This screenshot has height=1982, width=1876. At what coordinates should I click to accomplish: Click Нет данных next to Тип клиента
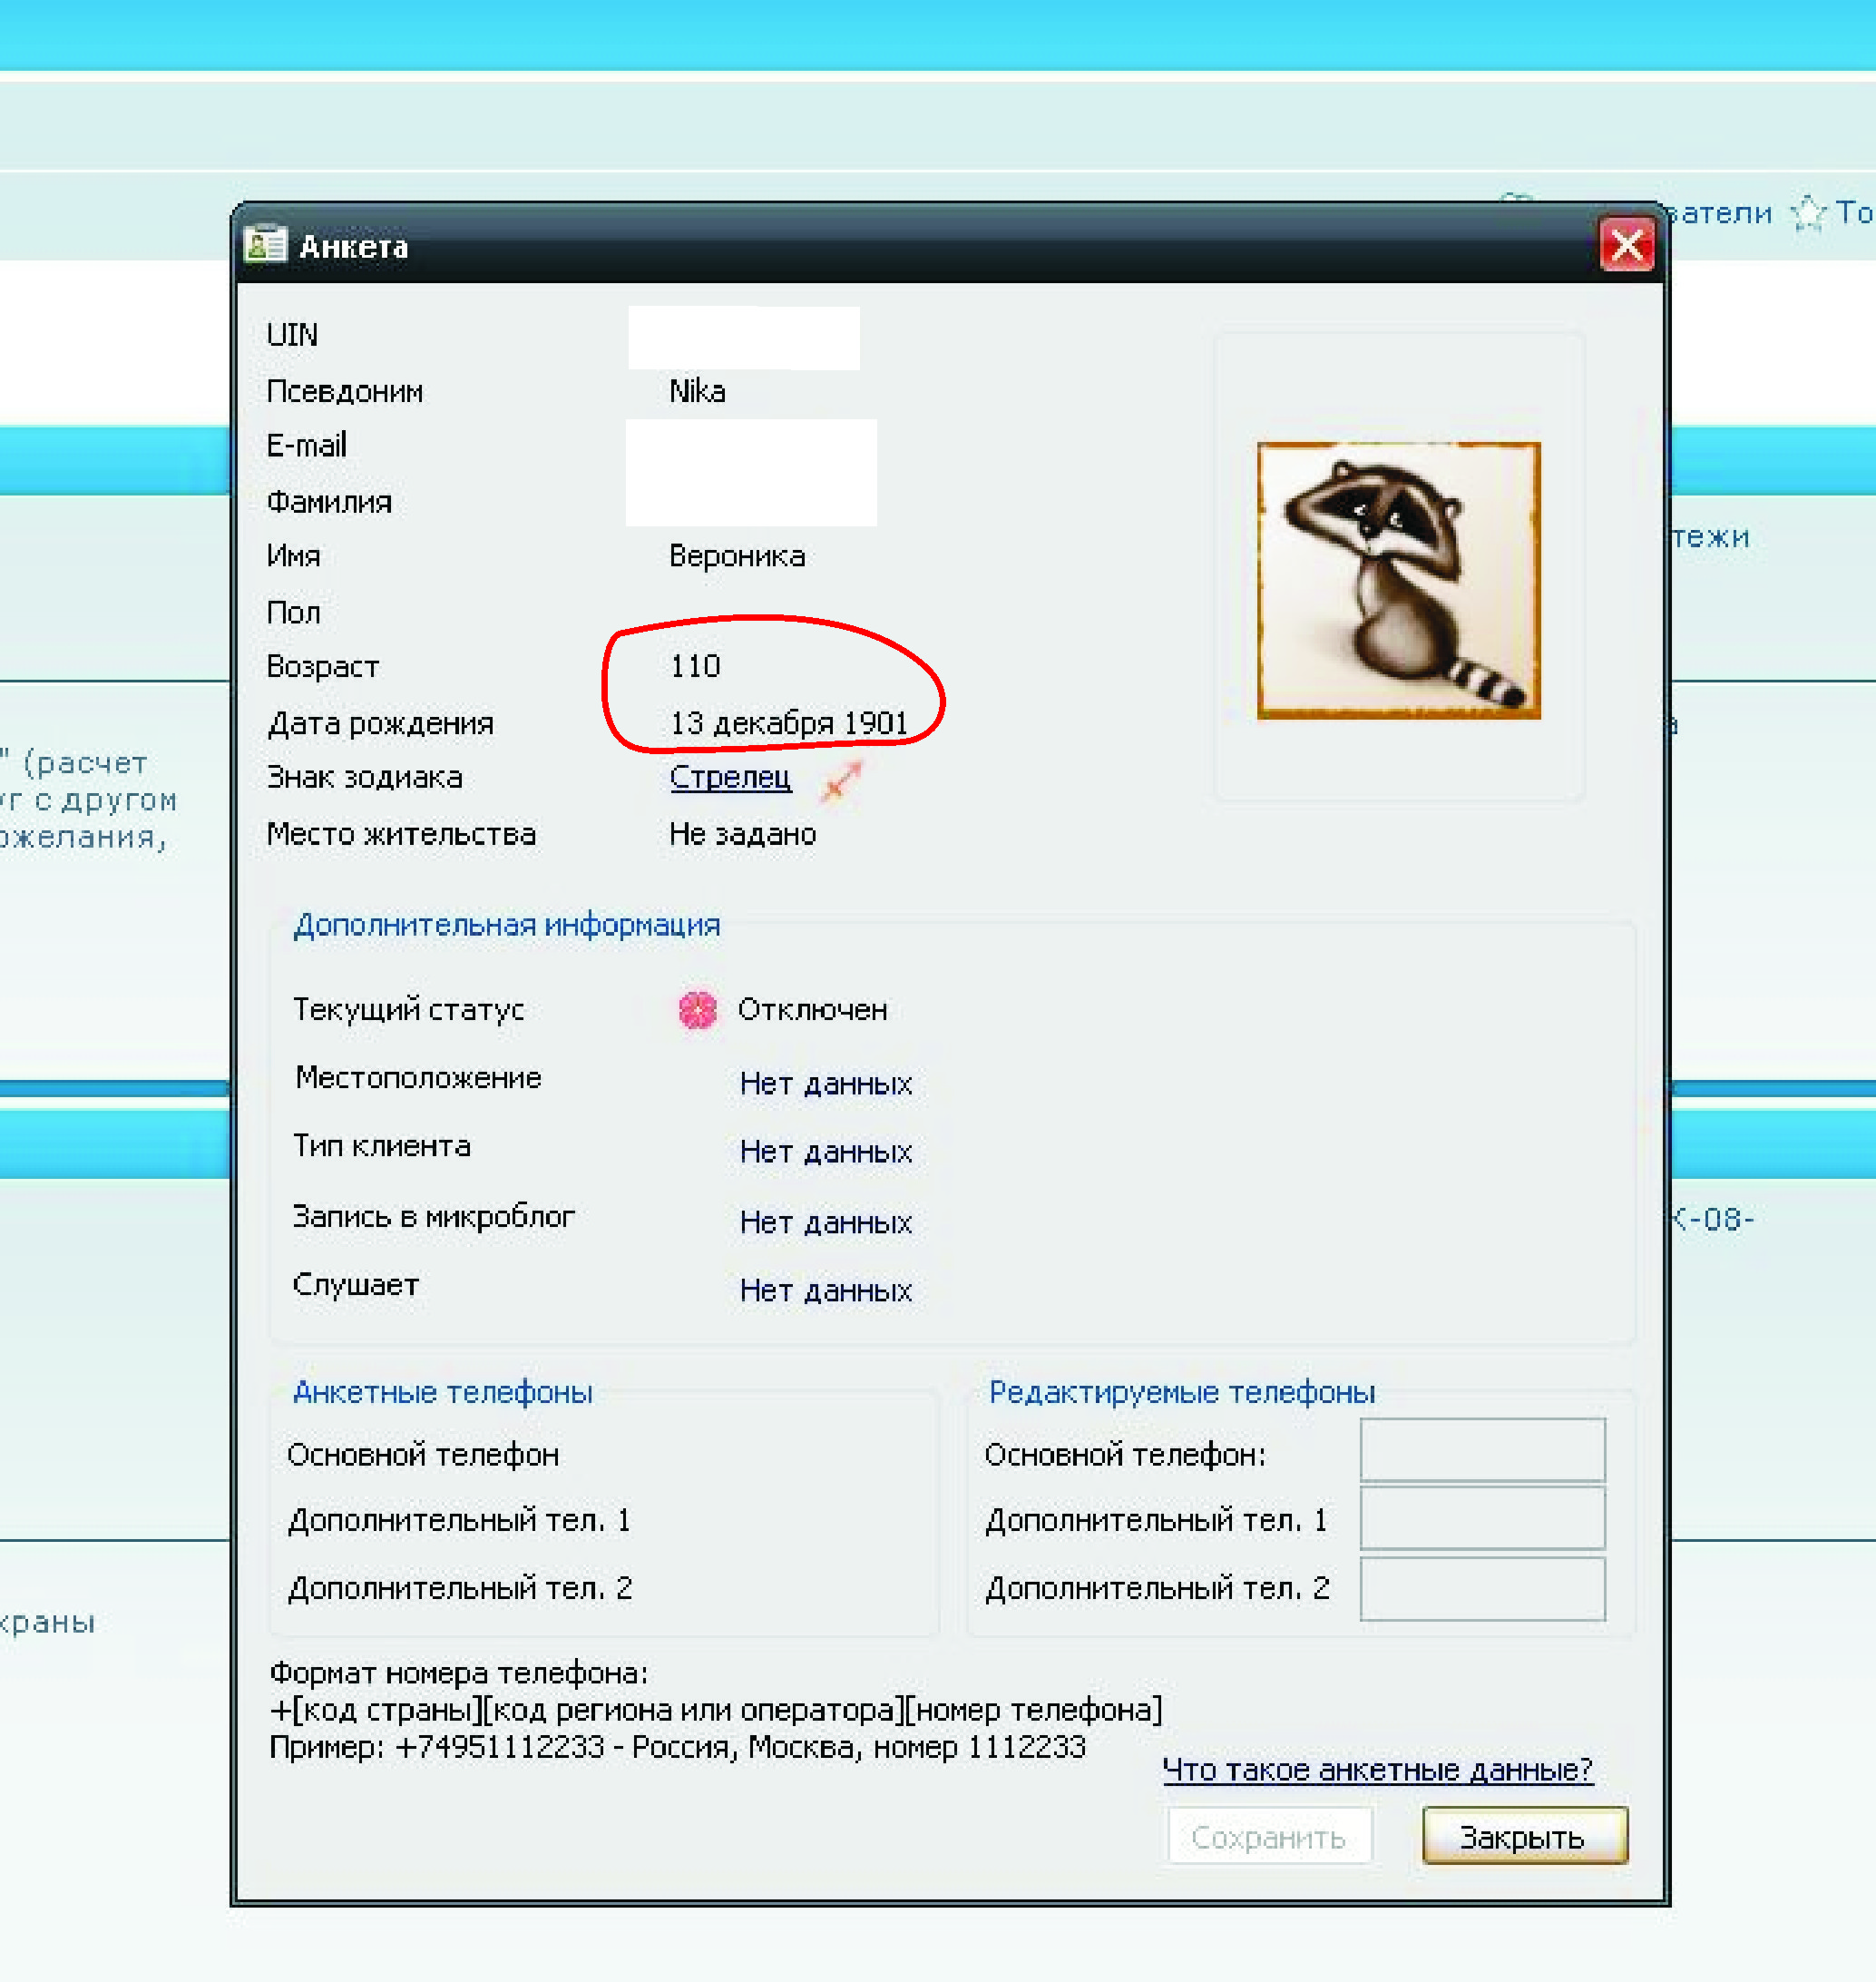(826, 1152)
